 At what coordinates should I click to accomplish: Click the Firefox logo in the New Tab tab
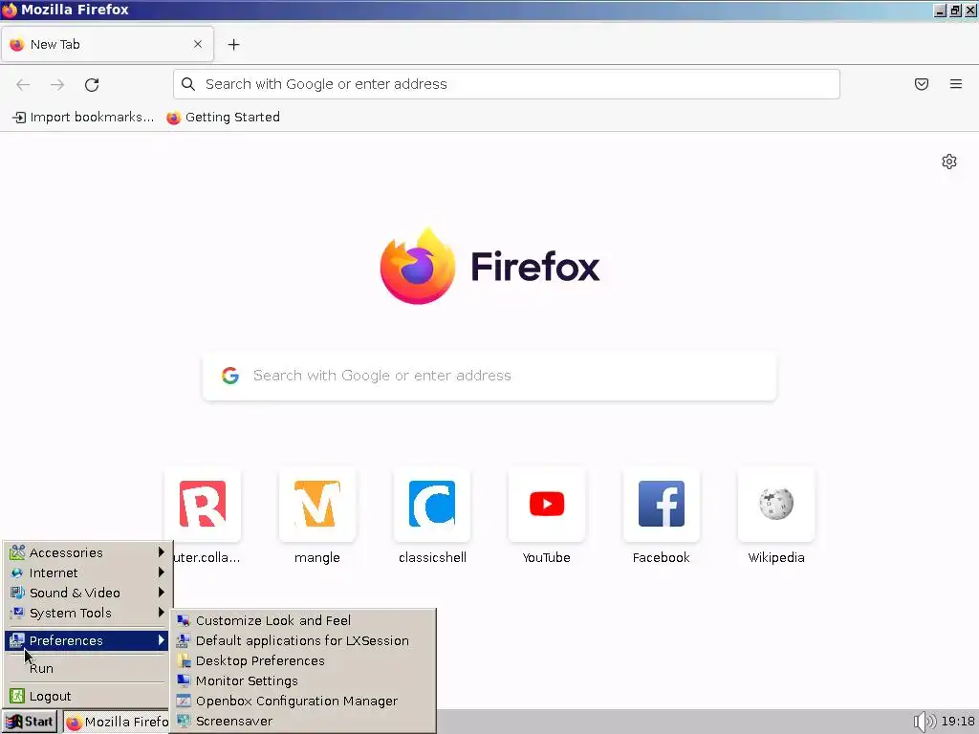[17, 44]
